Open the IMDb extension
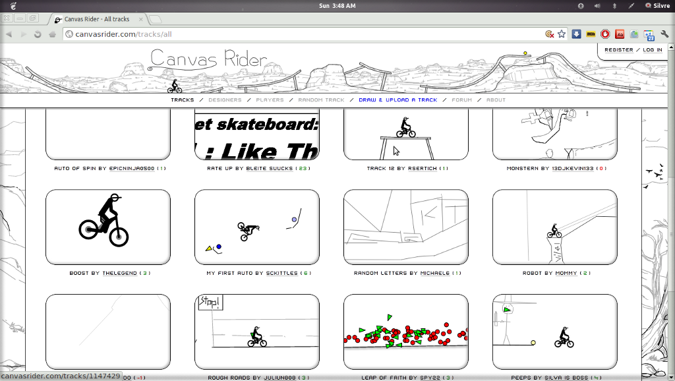Image resolution: width=675 pixels, height=381 pixels. [x=591, y=34]
